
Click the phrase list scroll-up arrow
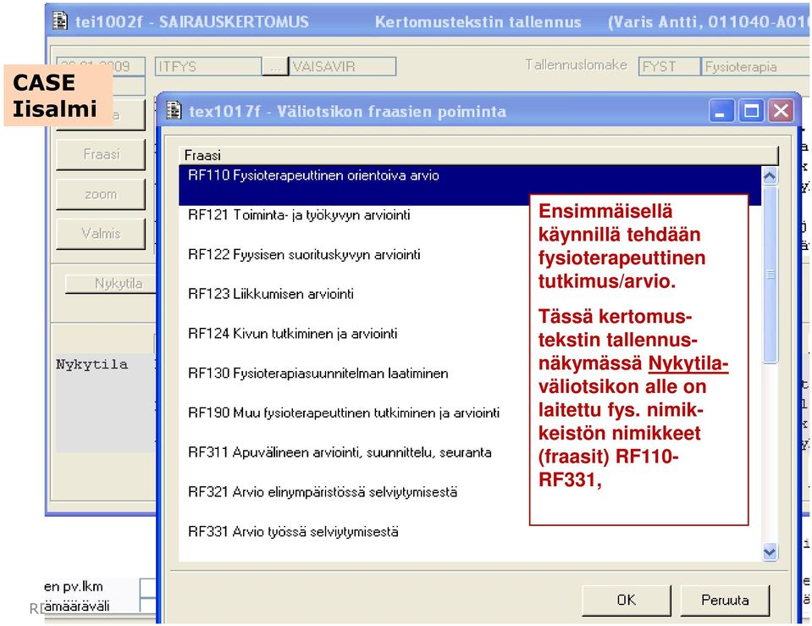pos(770,176)
